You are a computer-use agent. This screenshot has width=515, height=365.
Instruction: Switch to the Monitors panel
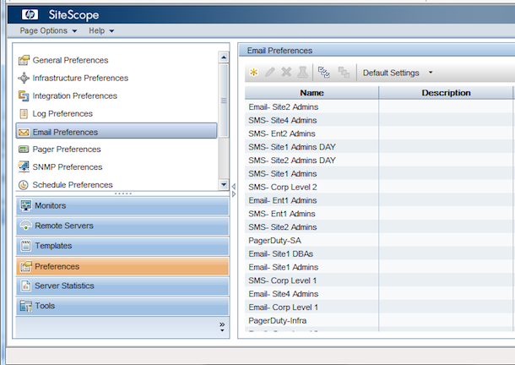[122, 206]
